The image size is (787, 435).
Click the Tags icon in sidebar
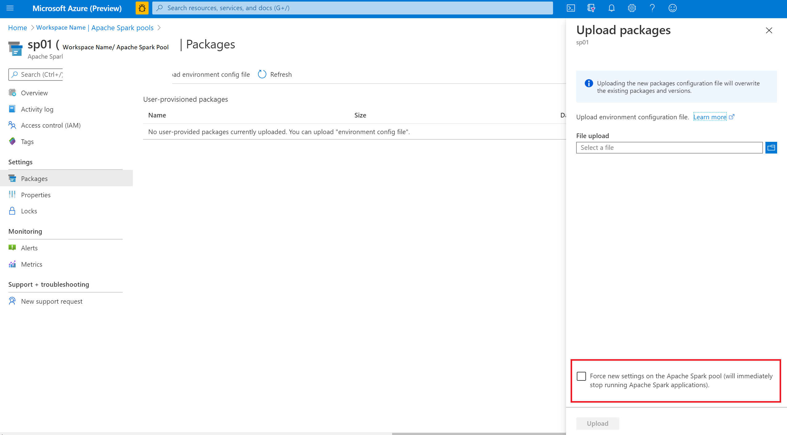(x=13, y=141)
